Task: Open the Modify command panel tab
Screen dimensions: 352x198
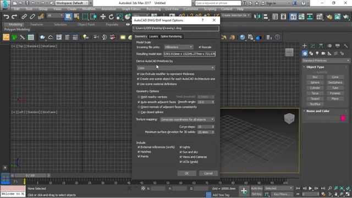Action: click(x=313, y=46)
